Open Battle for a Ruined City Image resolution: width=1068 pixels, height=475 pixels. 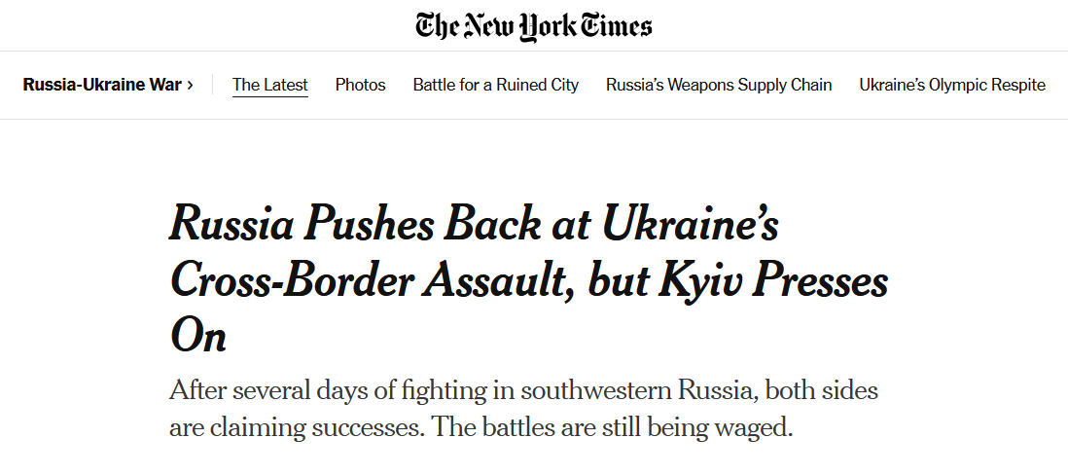point(495,85)
